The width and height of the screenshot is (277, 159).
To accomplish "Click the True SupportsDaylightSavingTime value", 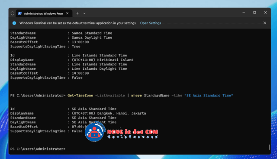I will [x=76, y=47].
